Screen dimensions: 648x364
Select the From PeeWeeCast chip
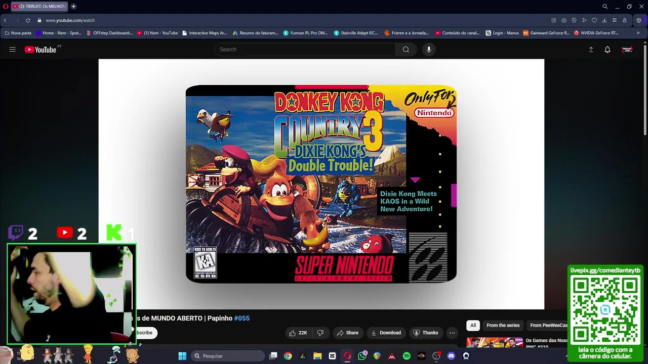548,326
